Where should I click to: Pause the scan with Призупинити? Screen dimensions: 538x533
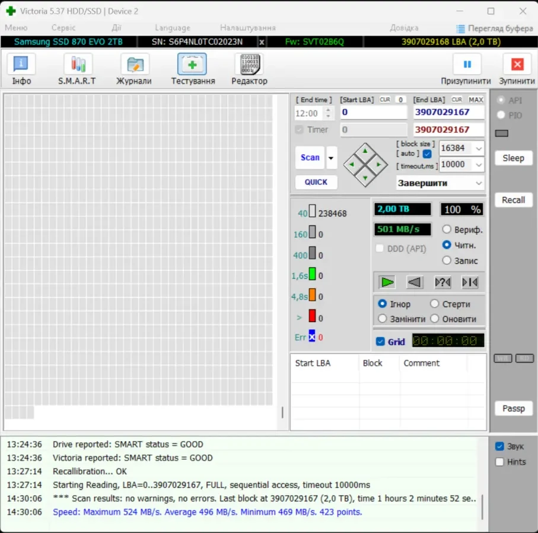coord(466,69)
